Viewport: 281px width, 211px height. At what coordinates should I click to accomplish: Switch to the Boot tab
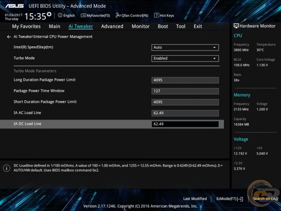pos(163,26)
